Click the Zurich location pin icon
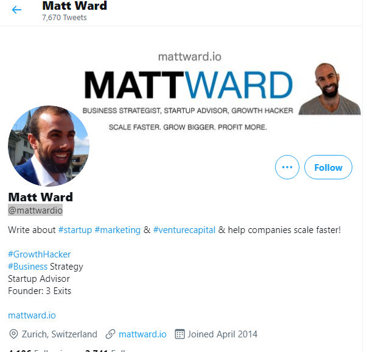Viewport: 367px width, 352px height. point(13,334)
